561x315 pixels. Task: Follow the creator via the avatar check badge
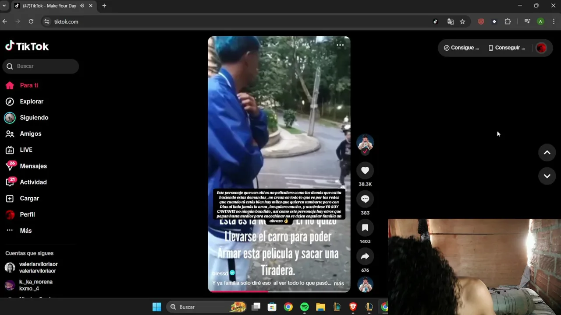click(x=365, y=151)
